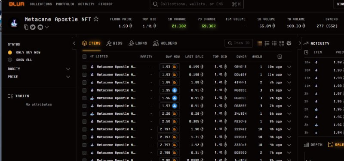Open the Activity menu
The width and height of the screenshot is (344, 161).
click(x=86, y=4)
